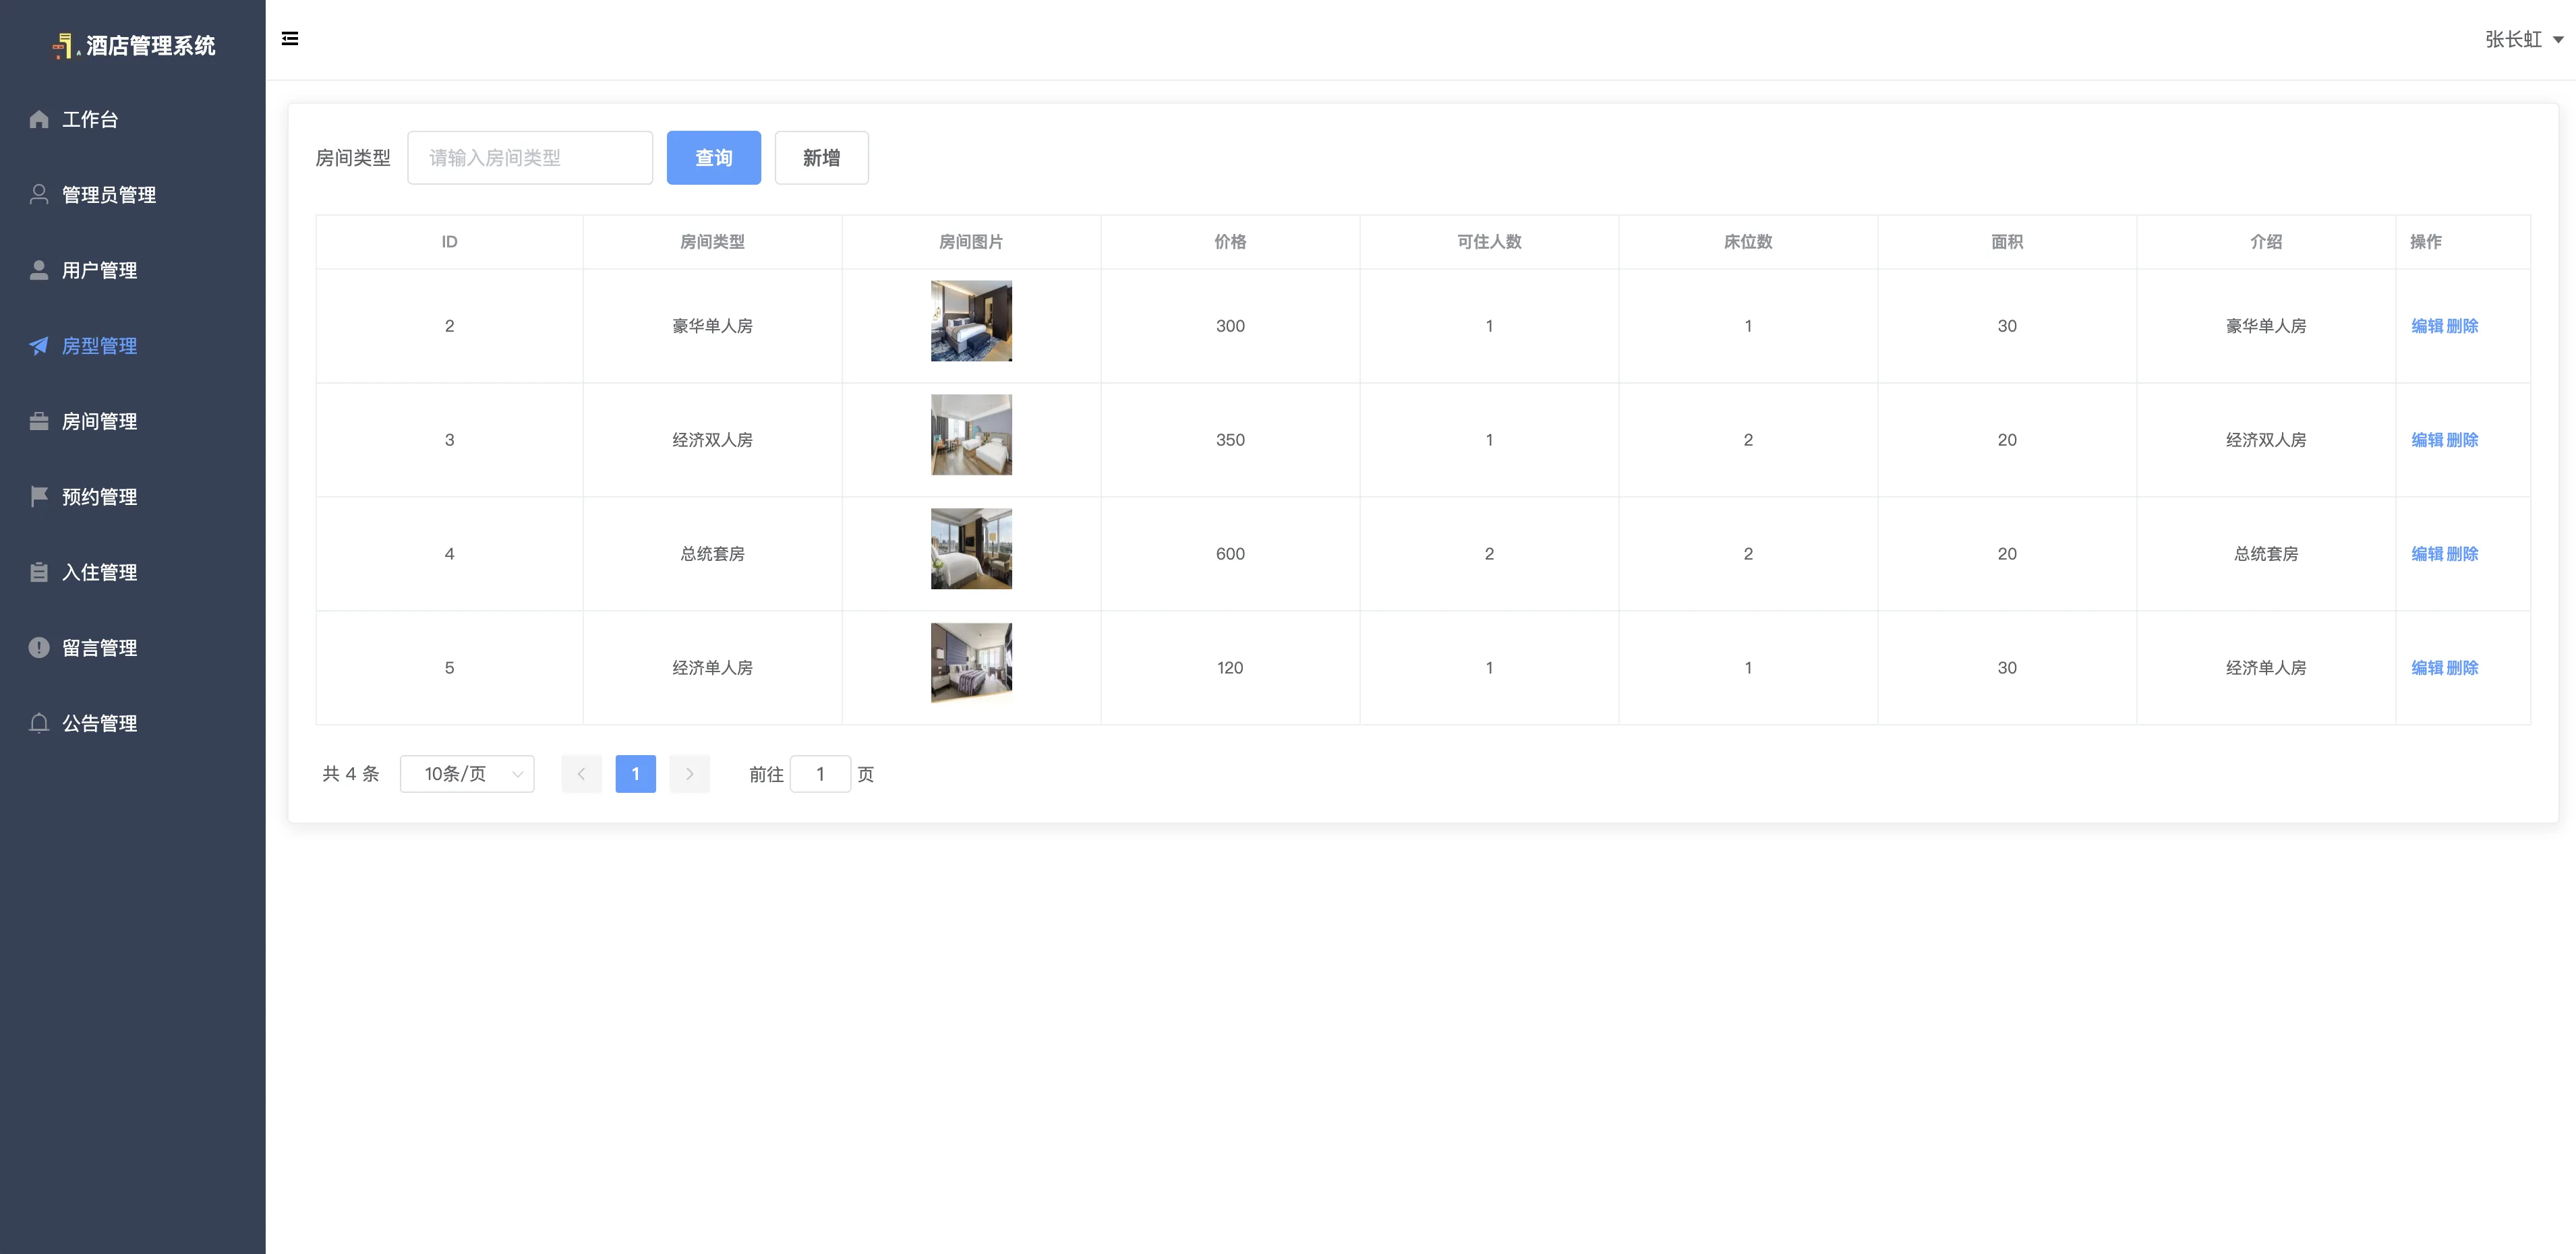The width and height of the screenshot is (2576, 1254).
Task: Click the user outline icon for 管理员管理
Action: click(x=39, y=195)
